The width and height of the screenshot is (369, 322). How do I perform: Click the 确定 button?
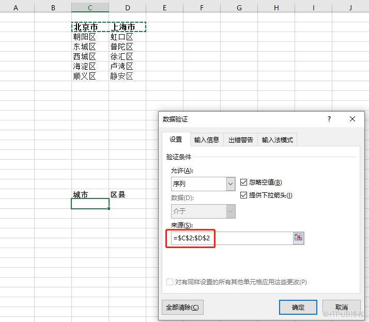[298, 307]
